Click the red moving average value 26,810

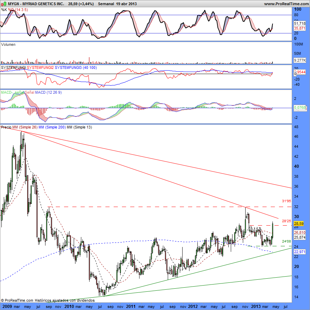300,232
